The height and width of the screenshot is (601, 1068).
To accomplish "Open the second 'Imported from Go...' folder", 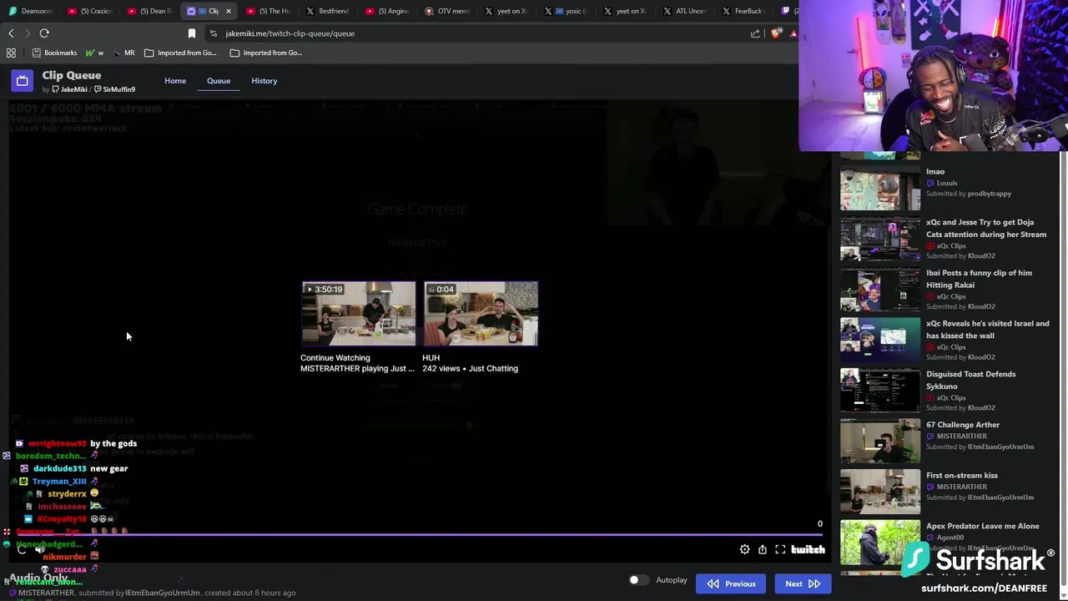I will pos(265,53).
